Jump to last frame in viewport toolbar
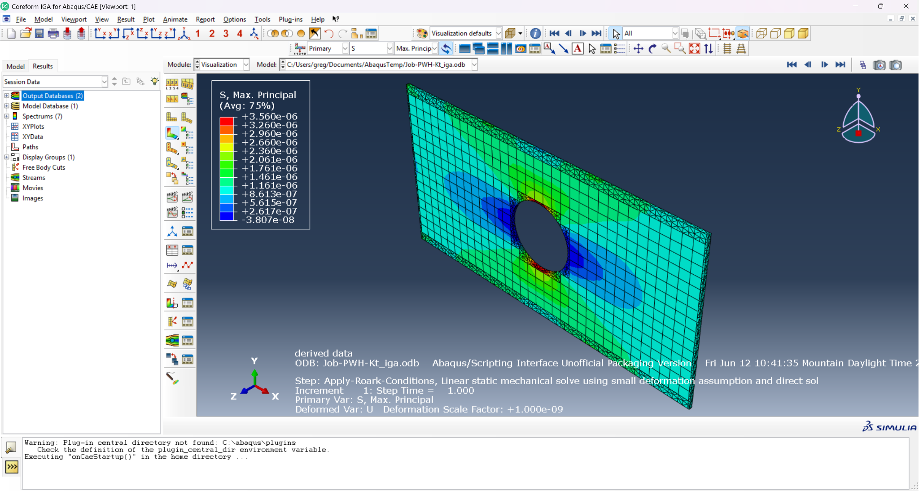 tap(840, 65)
